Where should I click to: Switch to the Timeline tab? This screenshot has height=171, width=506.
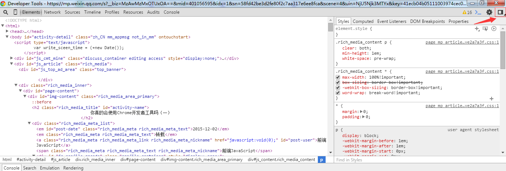pos(92,12)
